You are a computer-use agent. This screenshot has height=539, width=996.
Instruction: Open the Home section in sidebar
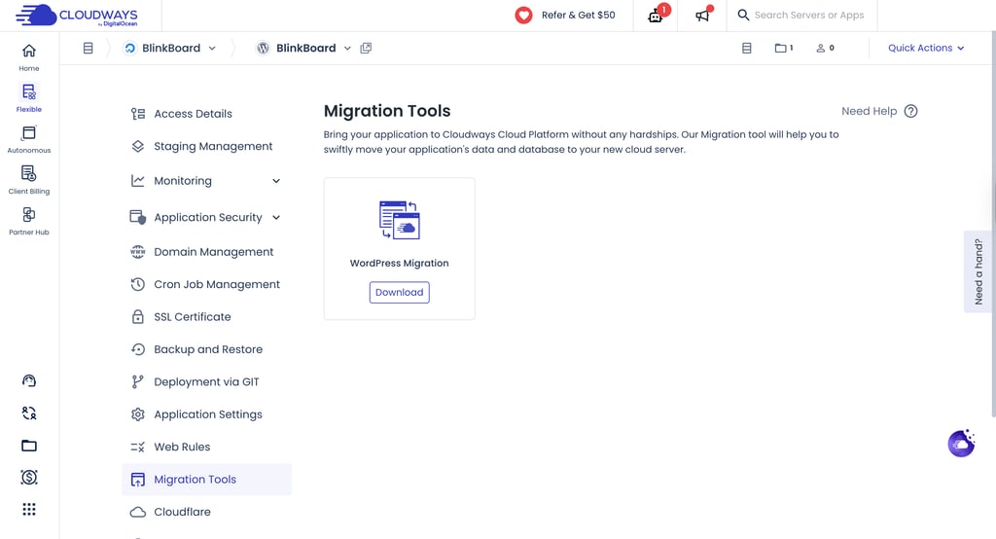point(28,56)
